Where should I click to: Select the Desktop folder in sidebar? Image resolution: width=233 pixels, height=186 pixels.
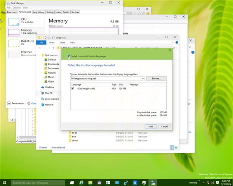[52, 60]
